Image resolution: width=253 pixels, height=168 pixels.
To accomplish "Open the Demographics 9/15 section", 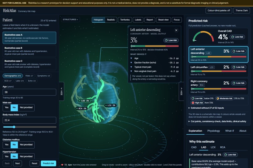I will point(13,76).
